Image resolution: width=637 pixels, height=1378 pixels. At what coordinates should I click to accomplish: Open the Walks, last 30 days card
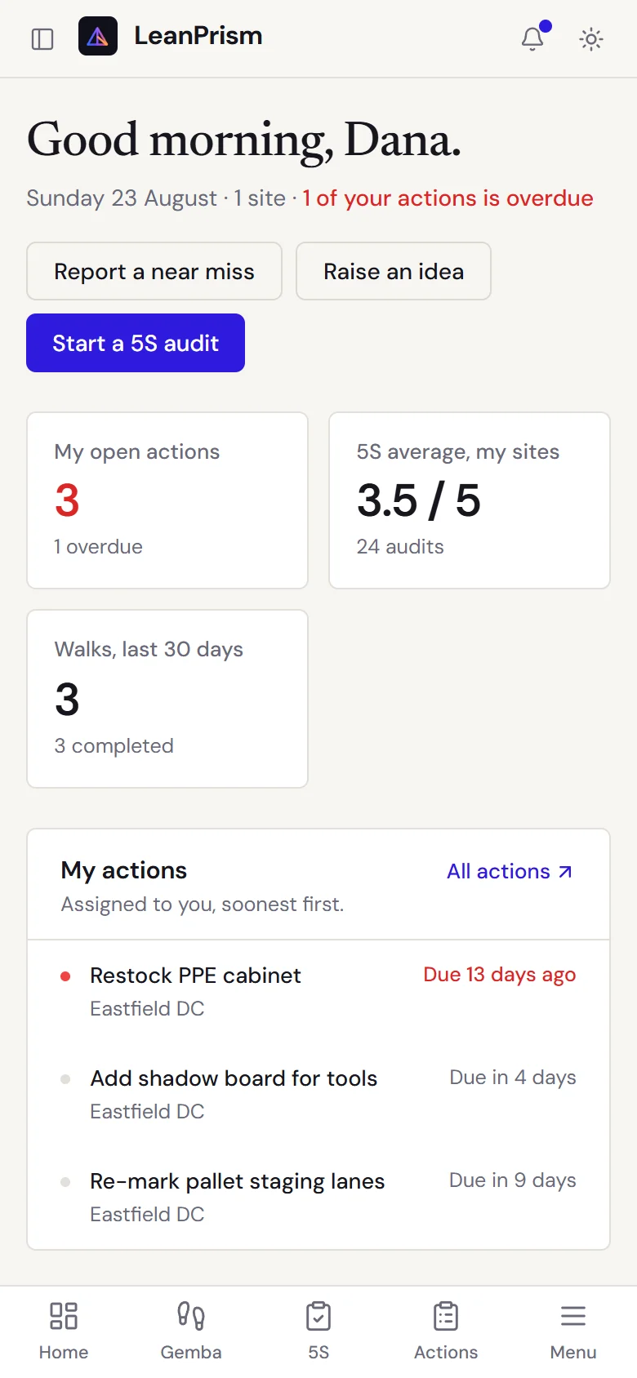tap(167, 699)
